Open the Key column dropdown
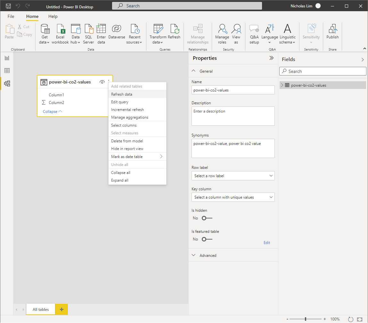Image resolution: width=368 pixels, height=323 pixels. point(233,197)
